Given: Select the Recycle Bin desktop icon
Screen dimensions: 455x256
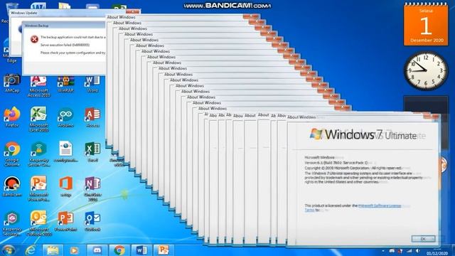Looking at the screenshot, I should (x=7, y=13).
